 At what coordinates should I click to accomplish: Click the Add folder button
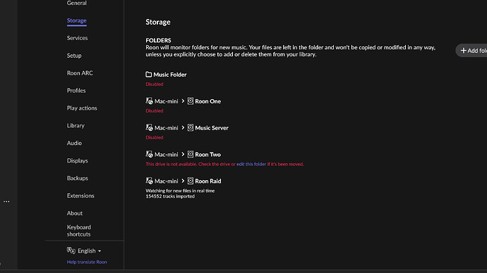pyautogui.click(x=471, y=51)
